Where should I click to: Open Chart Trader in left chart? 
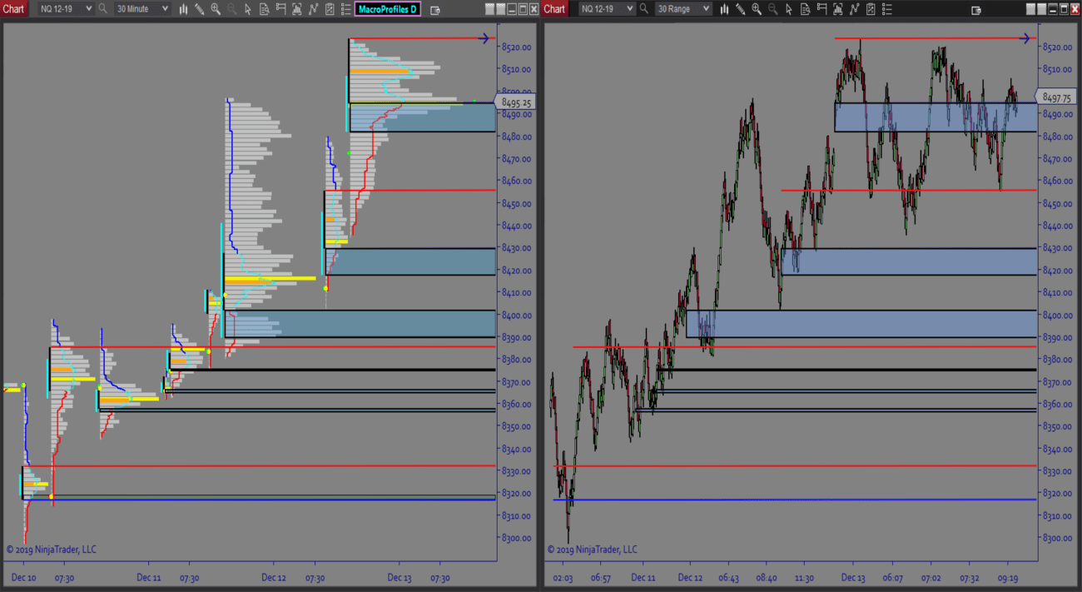coord(280,9)
